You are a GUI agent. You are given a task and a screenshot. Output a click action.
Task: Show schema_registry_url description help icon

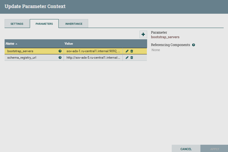[60, 58]
